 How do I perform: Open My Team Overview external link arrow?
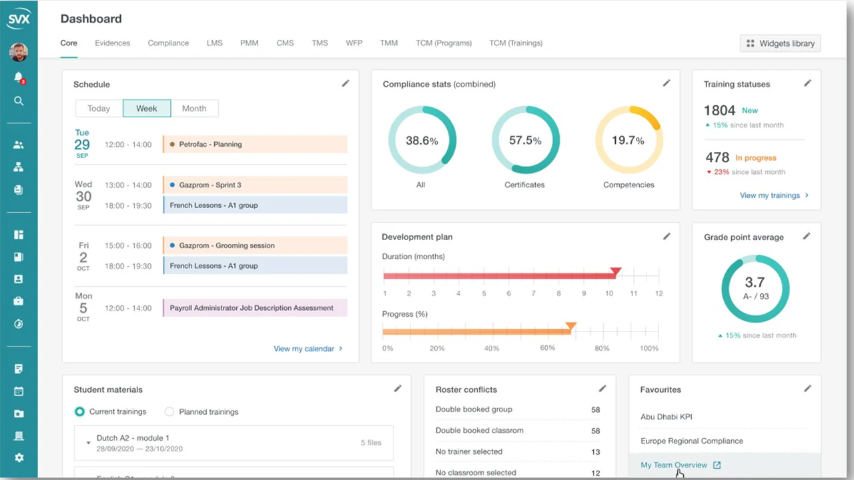(x=717, y=465)
